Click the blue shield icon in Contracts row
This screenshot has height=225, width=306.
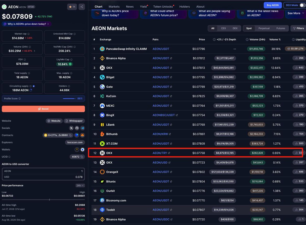[x=76, y=135]
